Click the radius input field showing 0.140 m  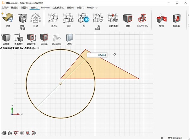pyautogui.click(x=97, y=55)
